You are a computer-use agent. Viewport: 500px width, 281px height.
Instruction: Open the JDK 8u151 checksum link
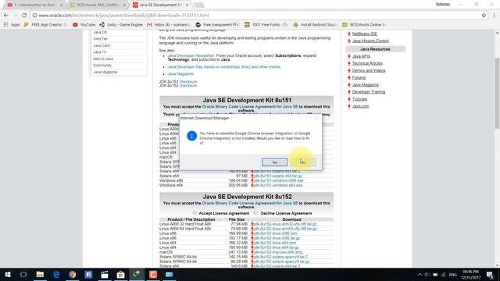188,81
